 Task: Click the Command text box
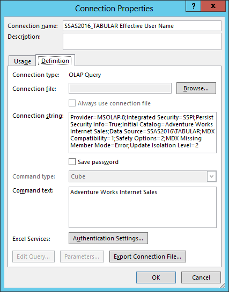143,207
